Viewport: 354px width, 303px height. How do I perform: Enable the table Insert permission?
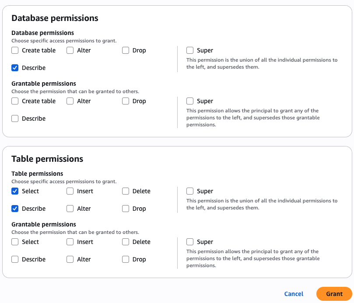click(70, 191)
